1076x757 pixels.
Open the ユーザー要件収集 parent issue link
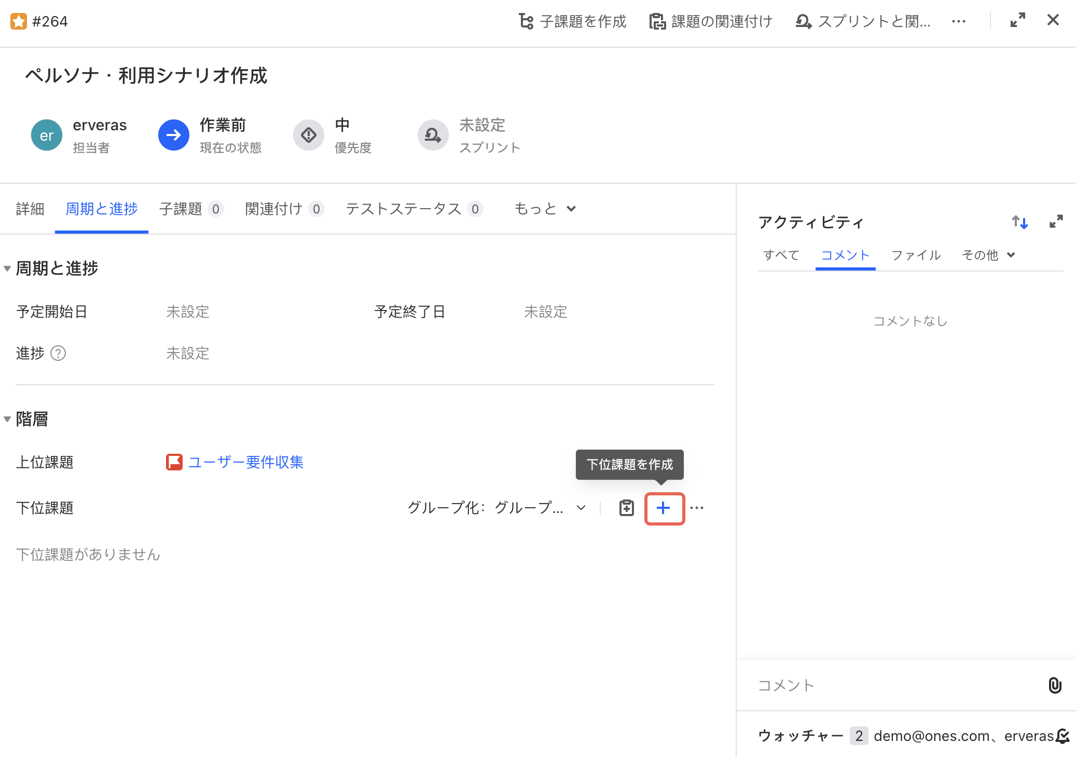246,462
